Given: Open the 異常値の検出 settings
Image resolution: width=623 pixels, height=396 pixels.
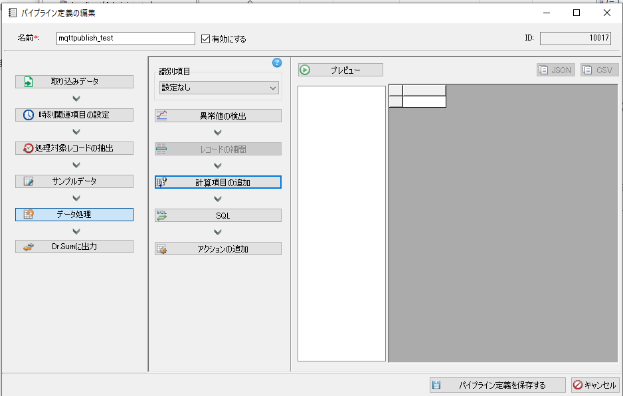Looking at the screenshot, I should (x=218, y=116).
